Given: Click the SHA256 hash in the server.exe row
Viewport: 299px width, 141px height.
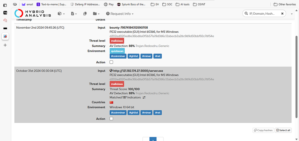Looking at the screenshot, I should click(x=162, y=79).
